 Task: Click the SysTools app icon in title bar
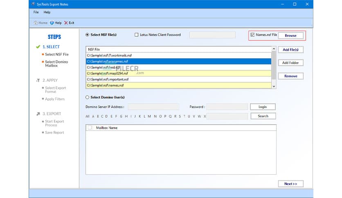pyautogui.click(x=33, y=4)
